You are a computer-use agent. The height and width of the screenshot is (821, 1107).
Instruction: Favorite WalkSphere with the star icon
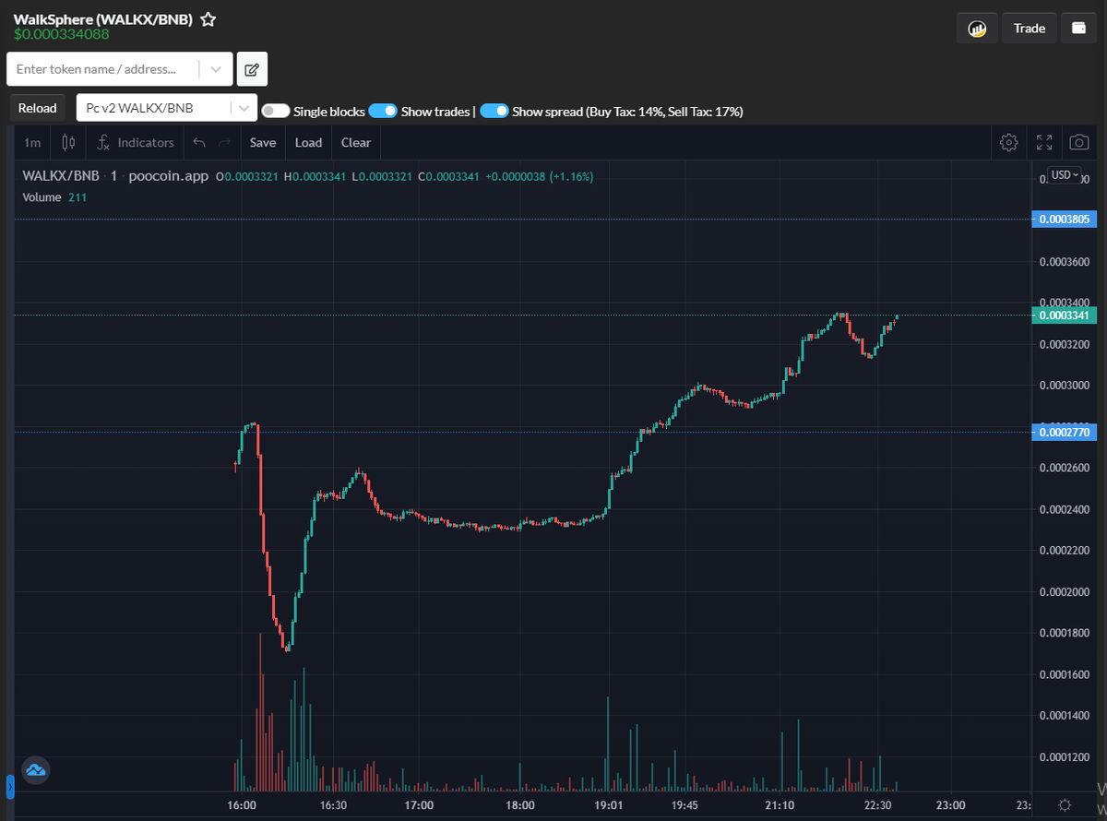pyautogui.click(x=208, y=18)
